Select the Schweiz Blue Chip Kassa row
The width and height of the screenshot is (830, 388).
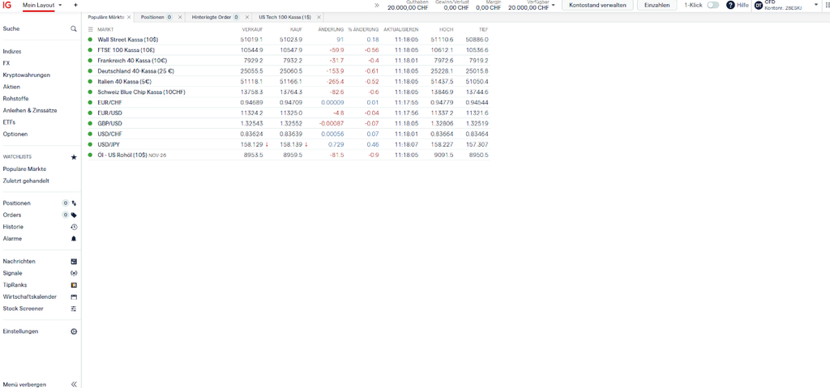point(289,92)
